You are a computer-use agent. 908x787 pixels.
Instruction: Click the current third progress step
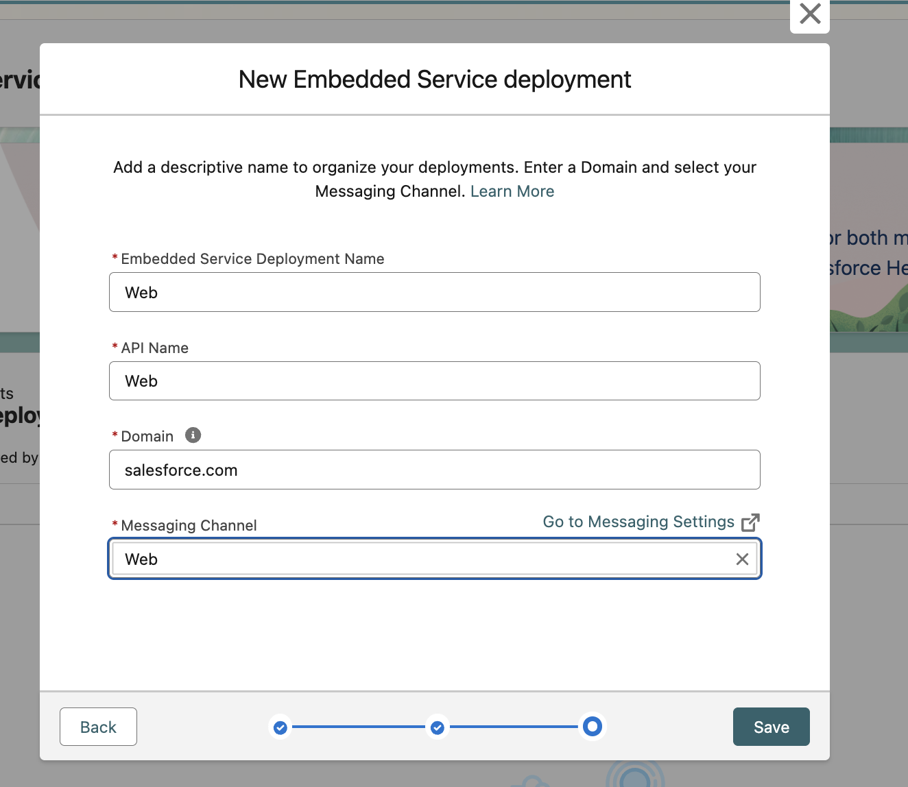coord(593,727)
